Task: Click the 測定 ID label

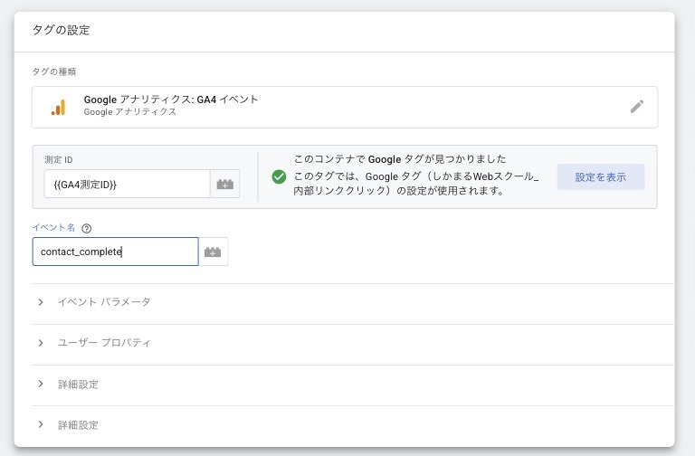Action: click(x=59, y=159)
